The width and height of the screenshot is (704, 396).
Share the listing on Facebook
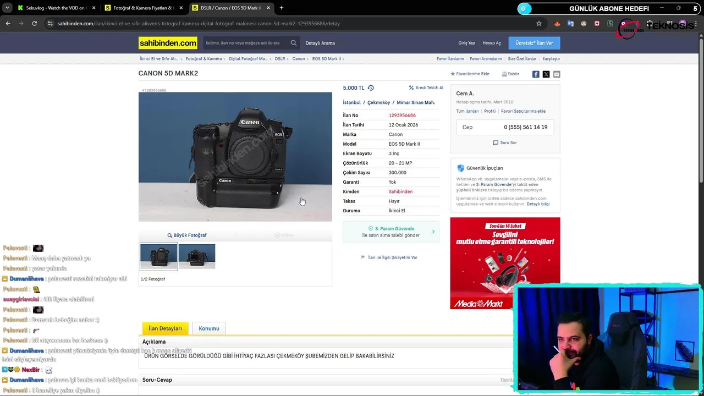click(x=536, y=74)
